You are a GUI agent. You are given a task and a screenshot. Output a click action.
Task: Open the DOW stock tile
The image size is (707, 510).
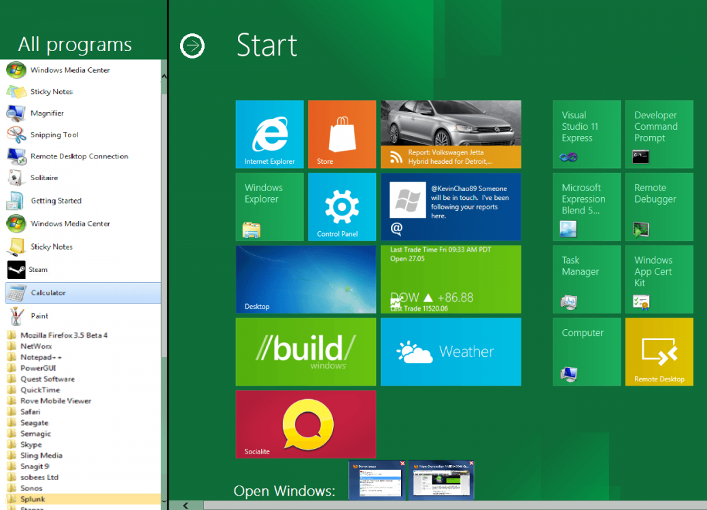[451, 279]
